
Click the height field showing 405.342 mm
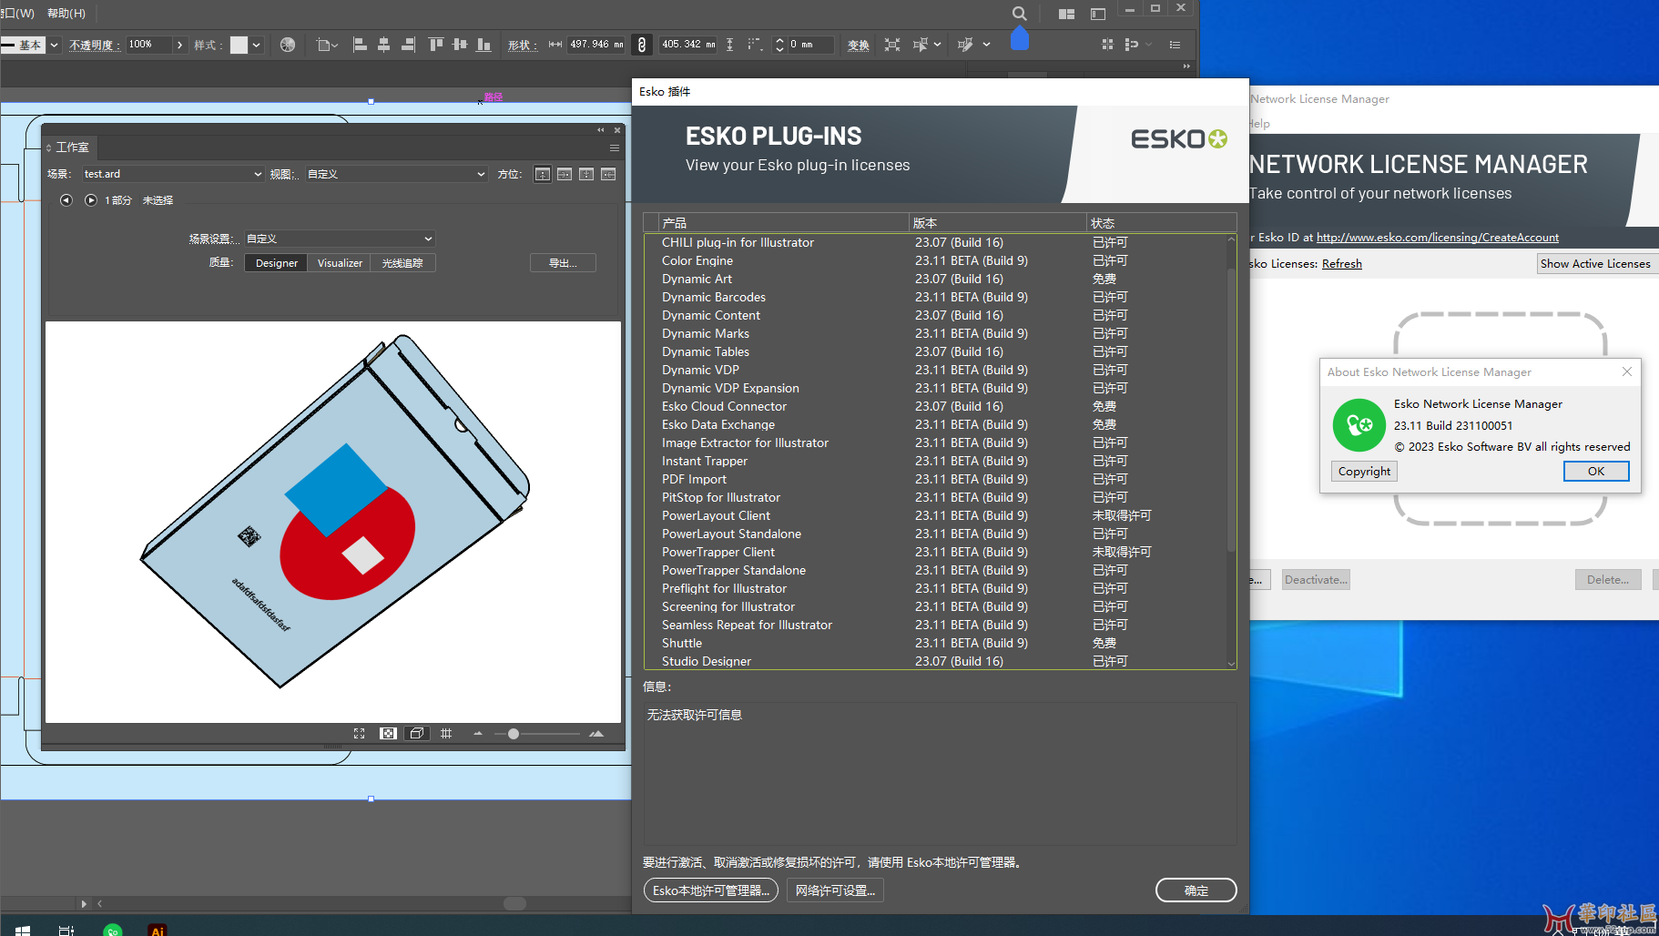[x=688, y=45]
